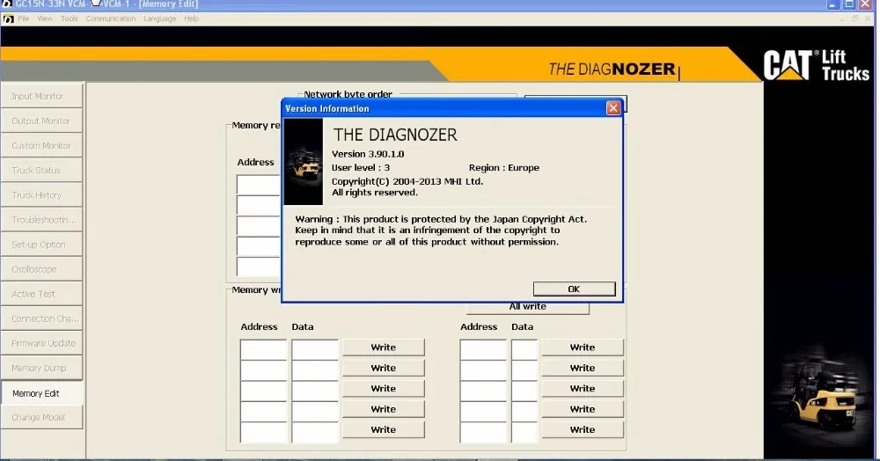880x461 pixels.
Task: Focus first Data field in right write group
Action: tap(524, 349)
